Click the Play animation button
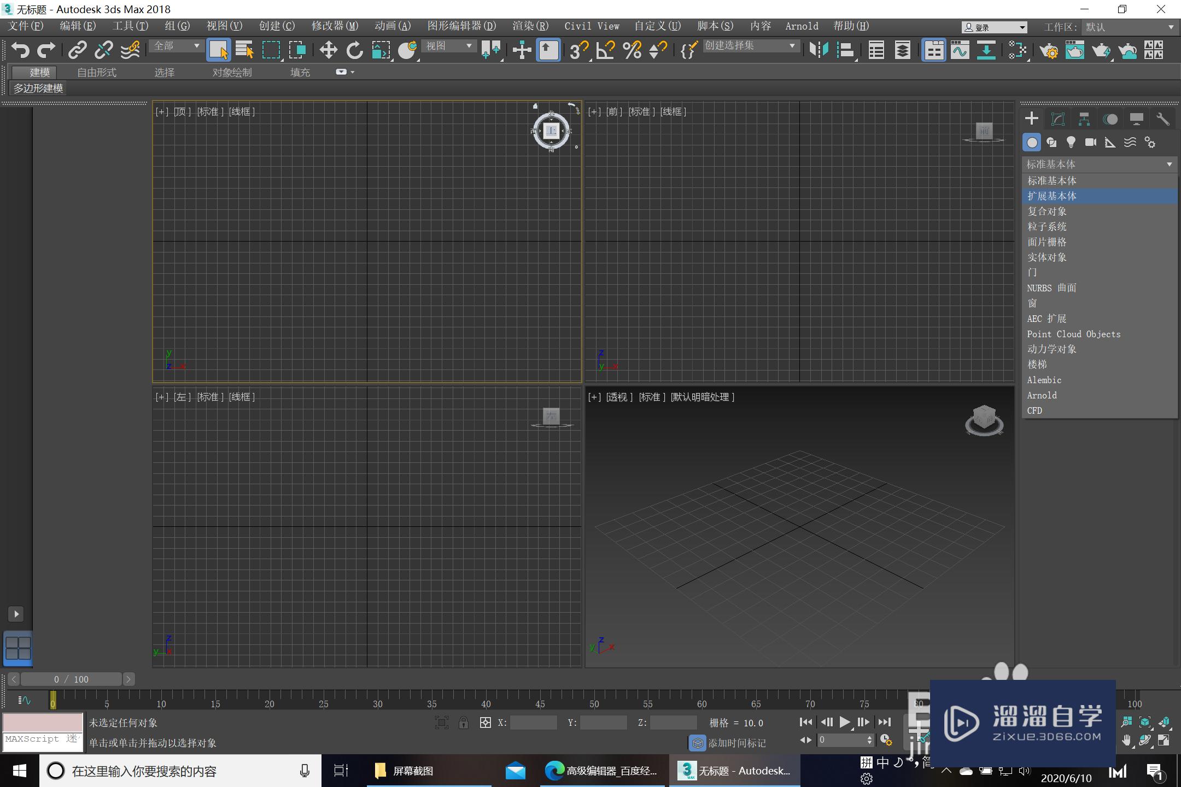The height and width of the screenshot is (787, 1181). (844, 722)
